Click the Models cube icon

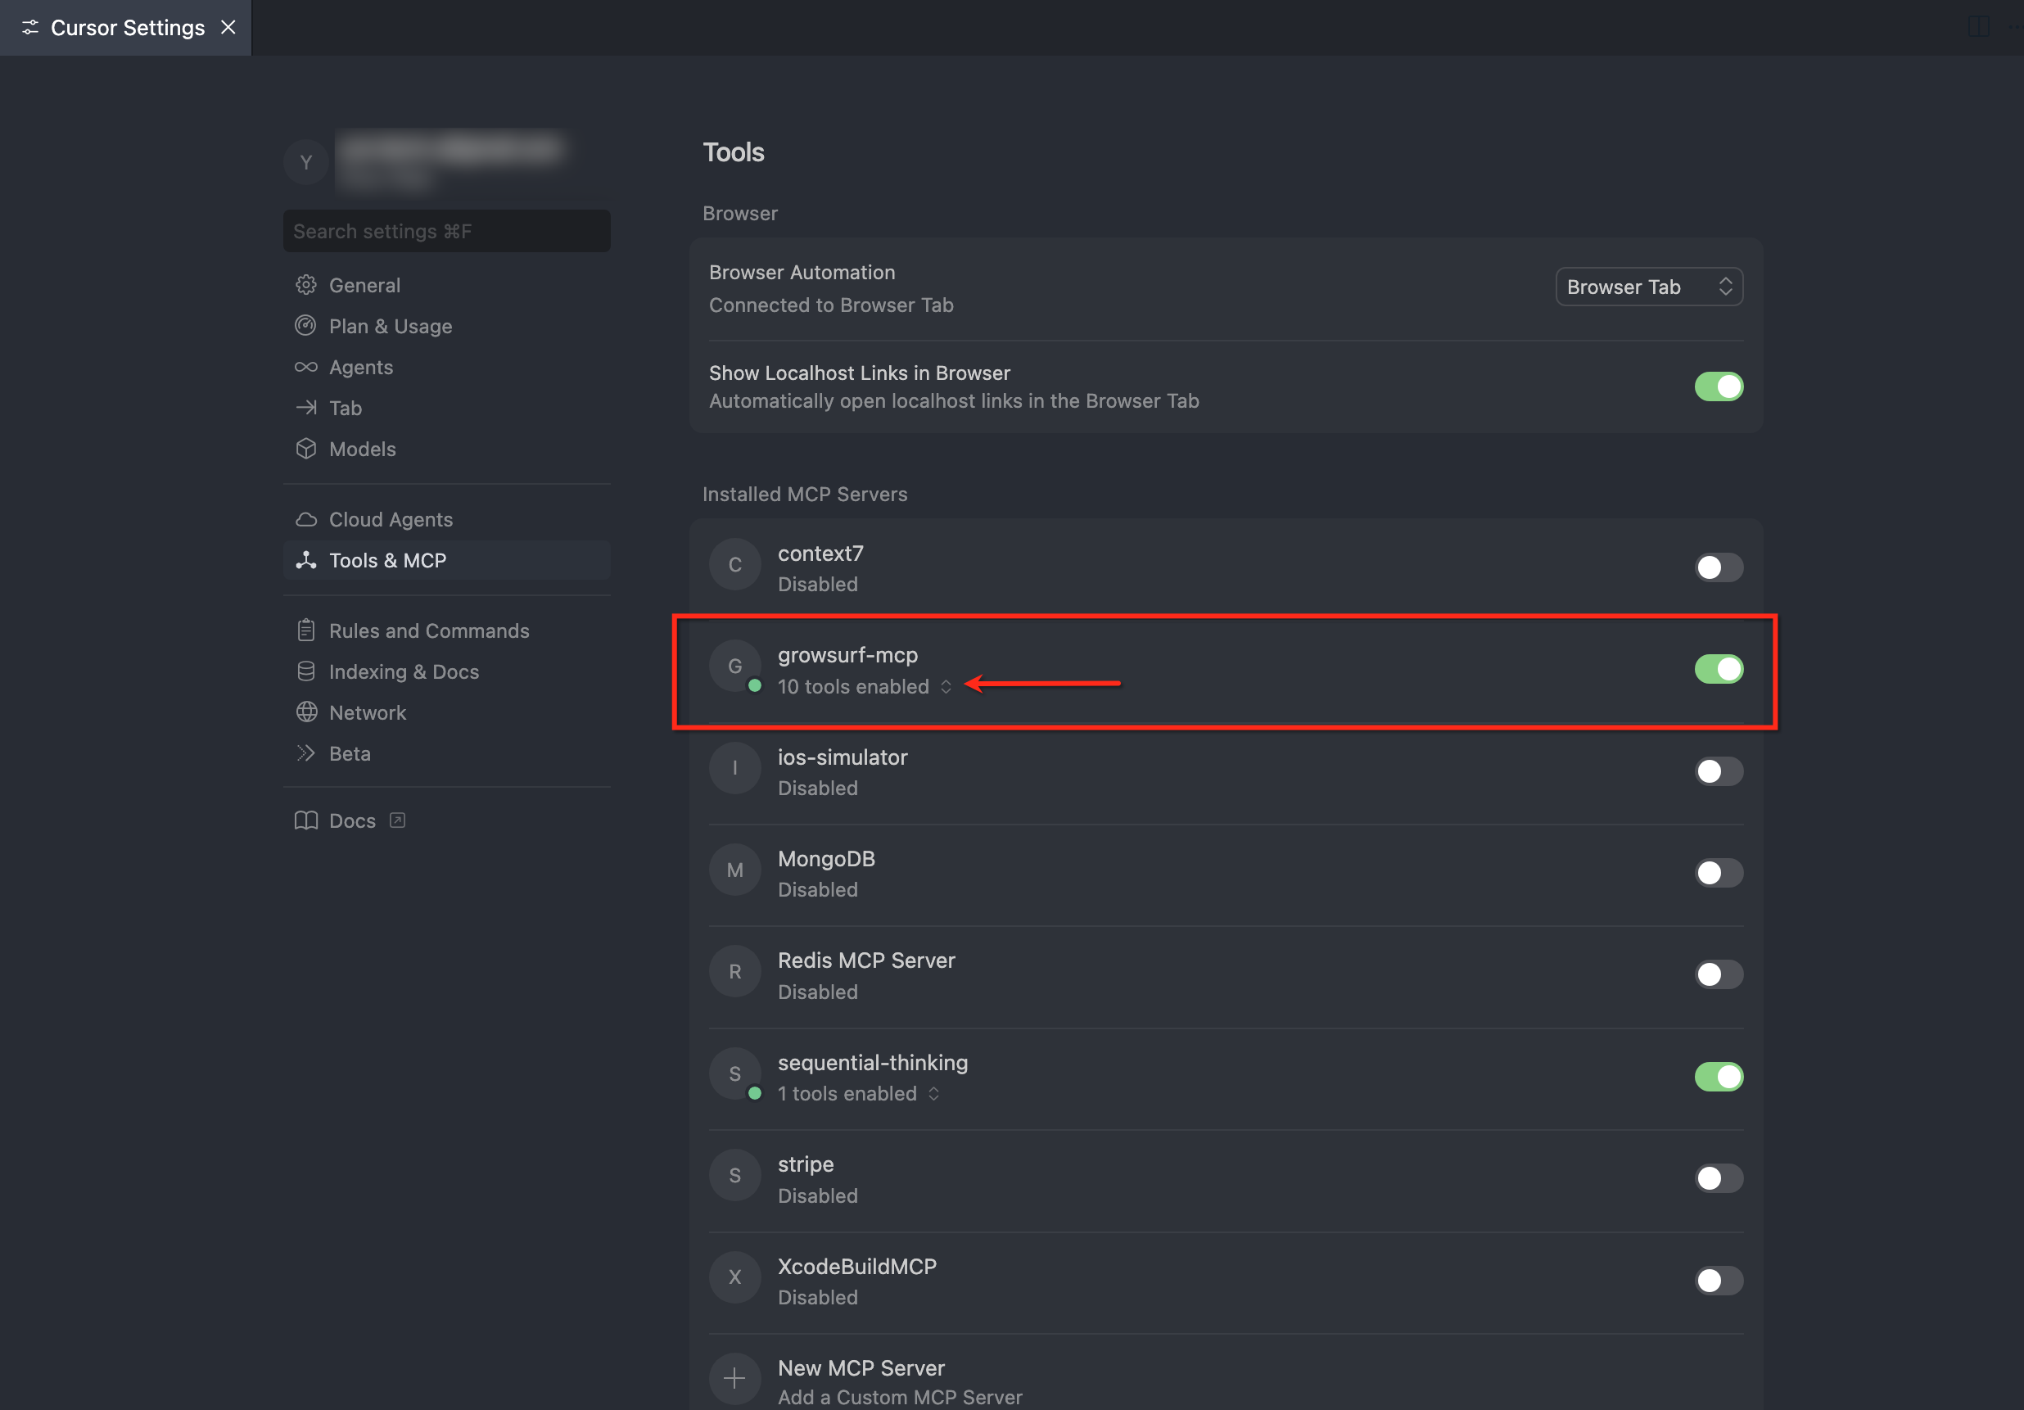click(306, 449)
